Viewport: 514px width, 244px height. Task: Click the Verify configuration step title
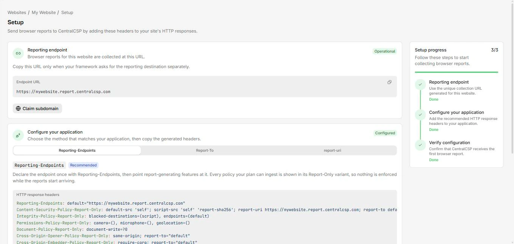click(x=449, y=143)
